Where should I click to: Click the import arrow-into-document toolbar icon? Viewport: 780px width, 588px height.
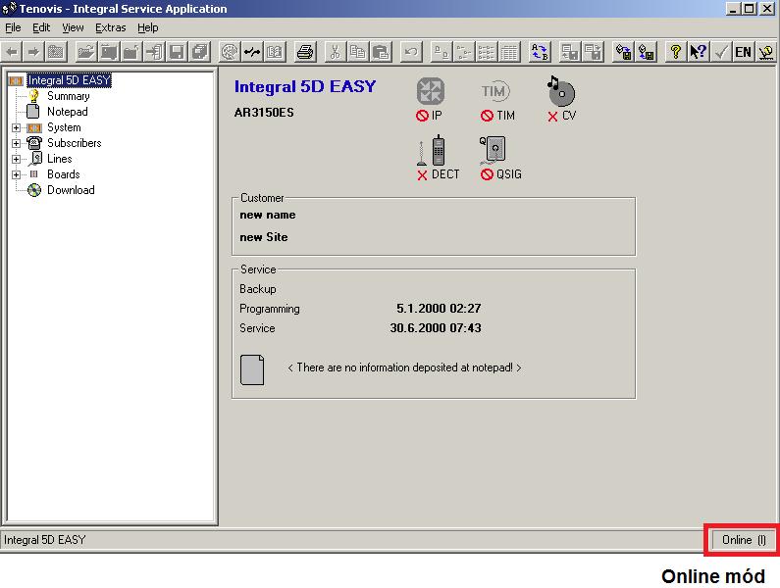tap(154, 52)
